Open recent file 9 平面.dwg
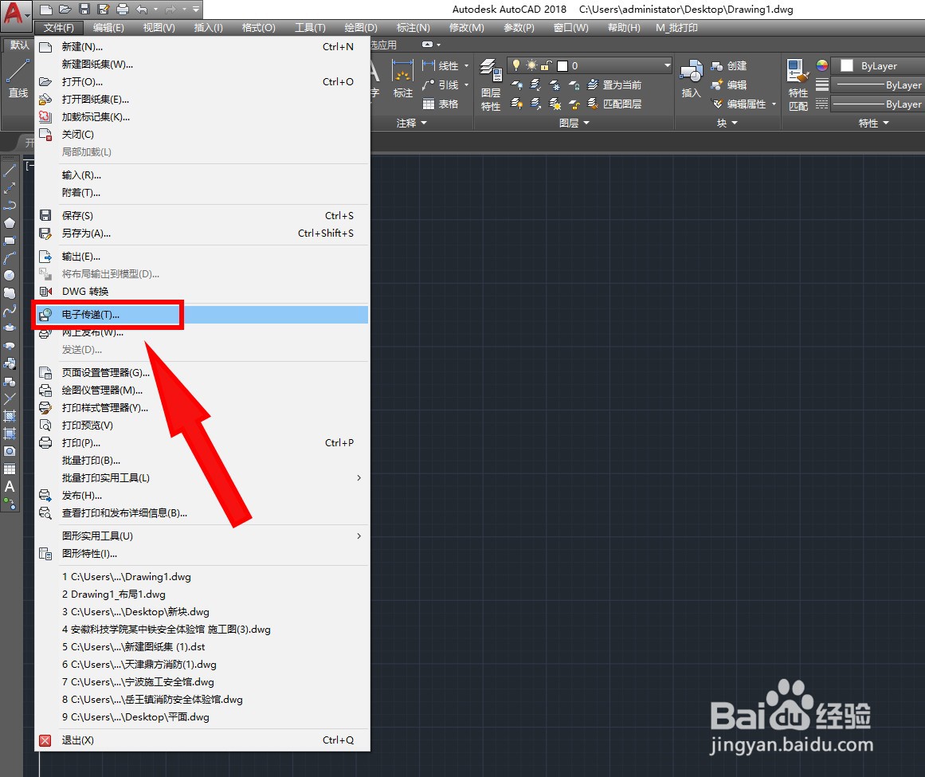Screen dimensions: 925x777 (x=202, y=716)
